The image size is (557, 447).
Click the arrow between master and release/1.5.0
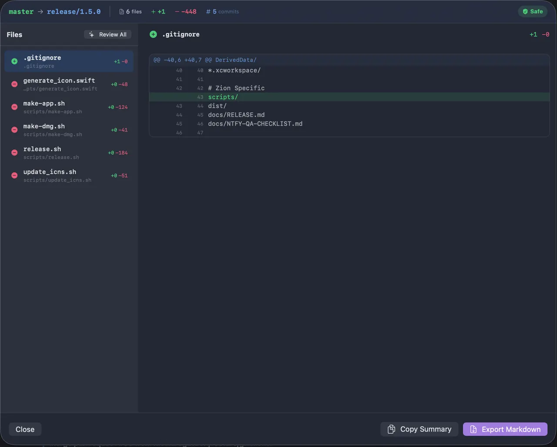pyautogui.click(x=40, y=12)
